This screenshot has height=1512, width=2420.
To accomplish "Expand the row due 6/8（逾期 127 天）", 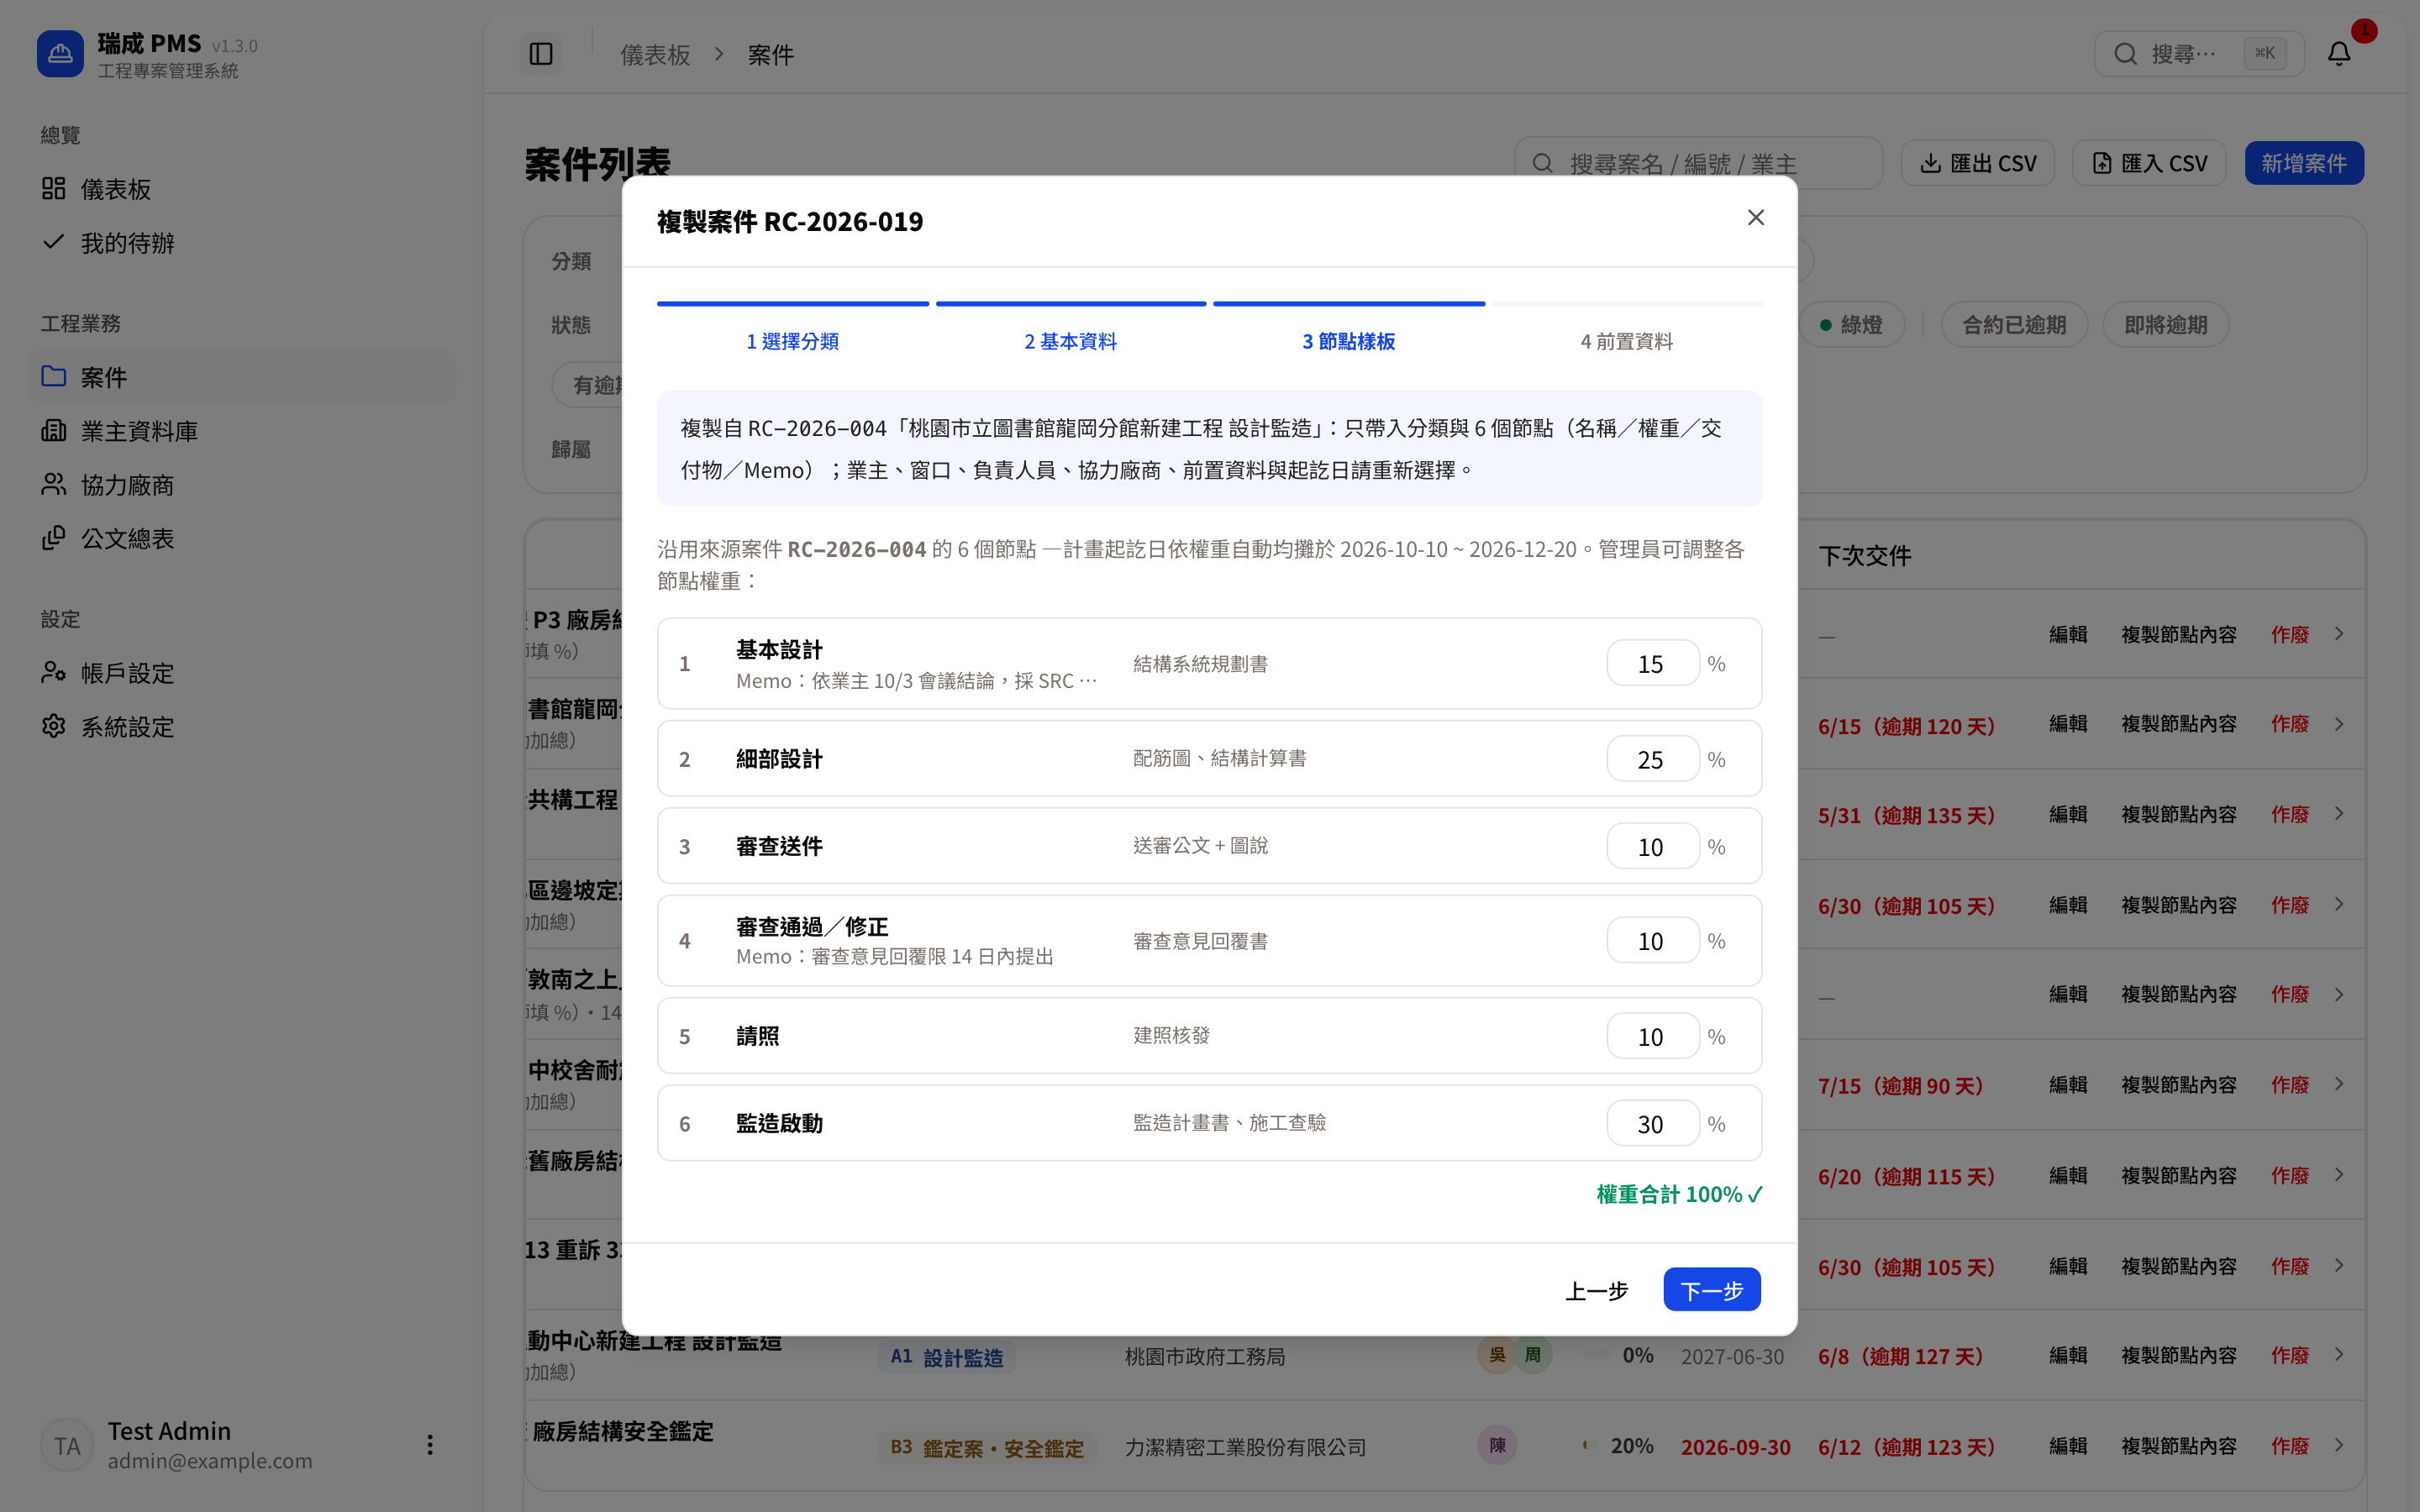I will [2339, 1355].
